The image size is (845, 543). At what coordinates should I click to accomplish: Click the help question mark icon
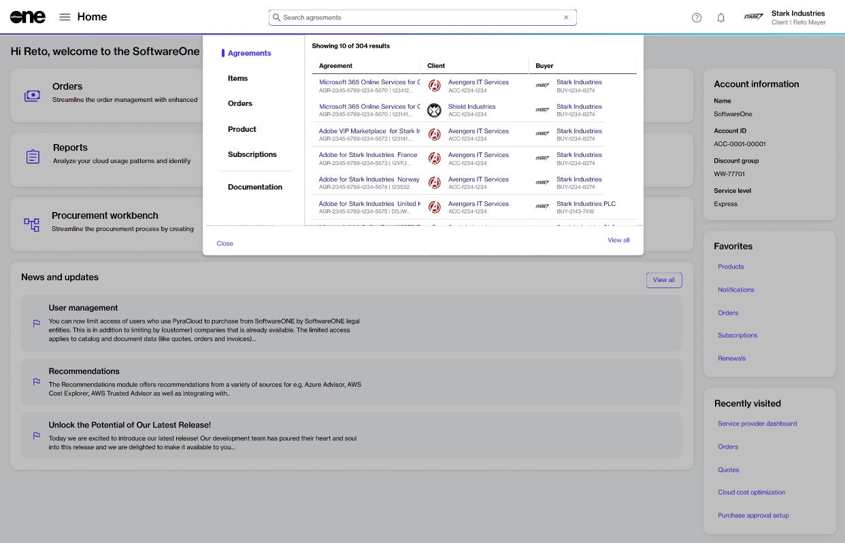pos(696,18)
